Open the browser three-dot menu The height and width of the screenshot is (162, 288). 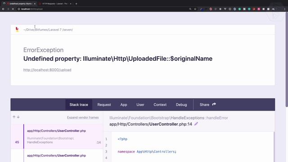click(x=285, y=9)
